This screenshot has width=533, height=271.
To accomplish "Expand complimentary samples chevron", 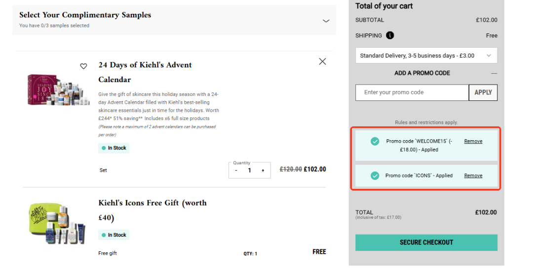I will 326,21.
